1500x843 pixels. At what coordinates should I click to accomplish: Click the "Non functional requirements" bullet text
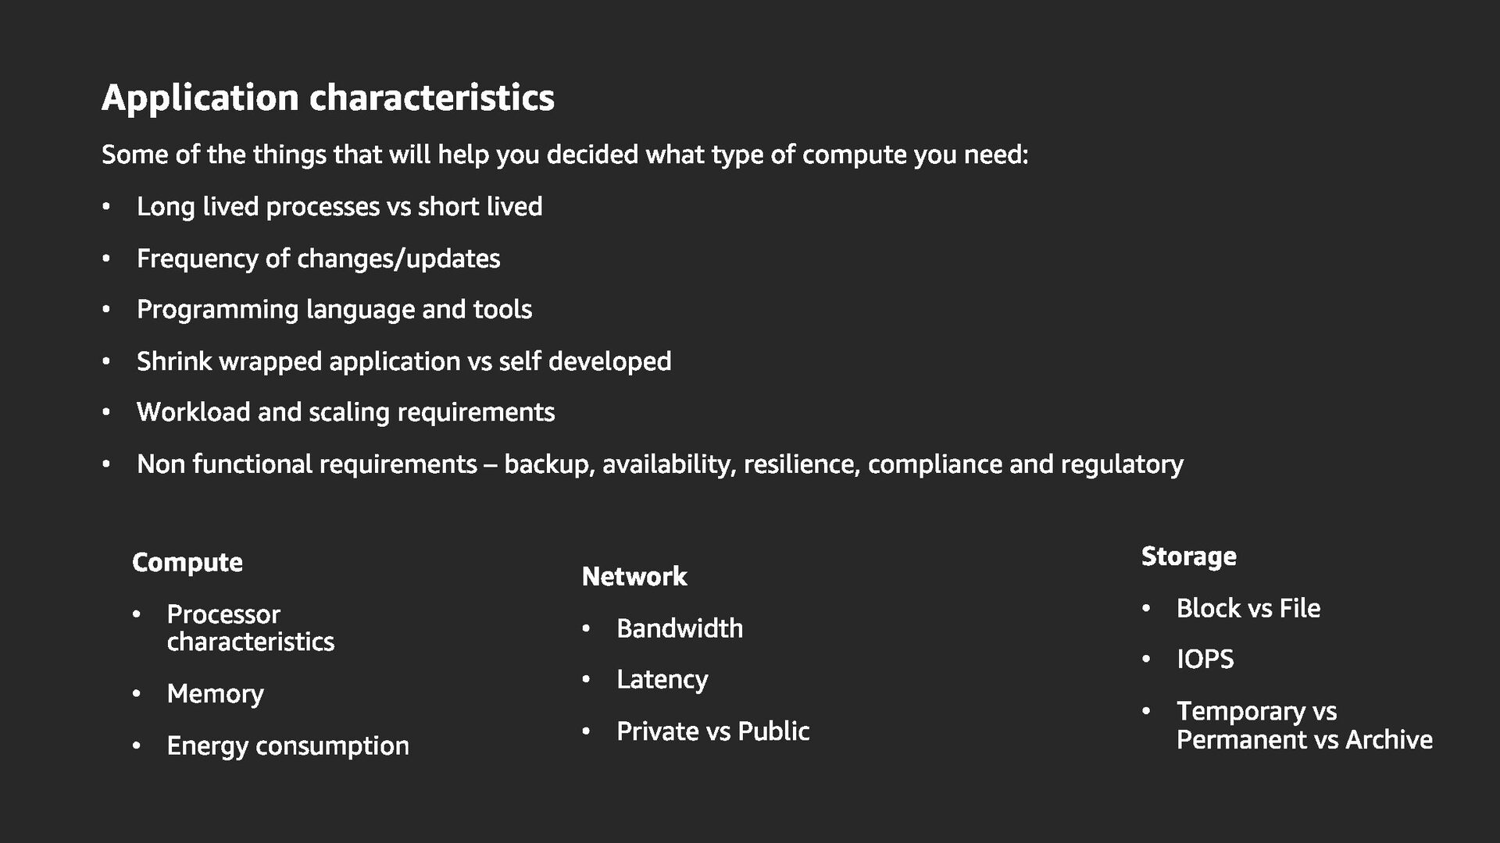point(659,464)
